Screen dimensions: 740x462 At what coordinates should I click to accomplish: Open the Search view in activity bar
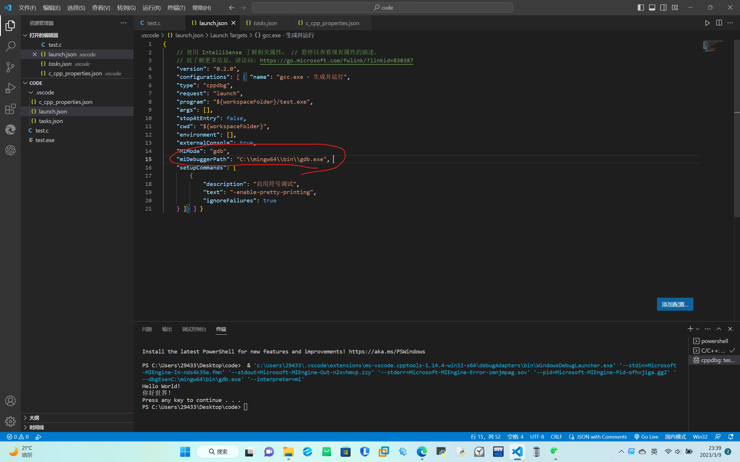coord(10,46)
